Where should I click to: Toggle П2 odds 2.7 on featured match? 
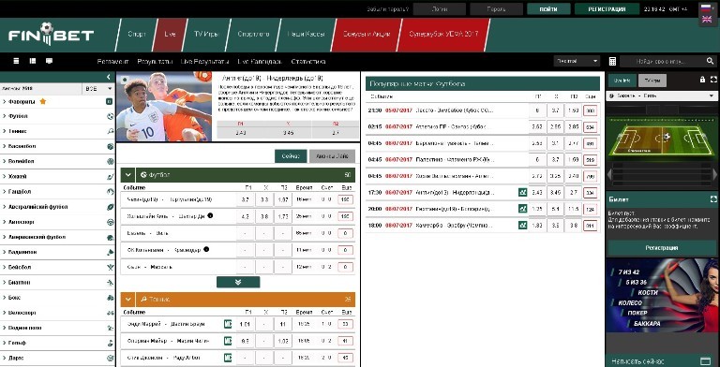(x=336, y=133)
